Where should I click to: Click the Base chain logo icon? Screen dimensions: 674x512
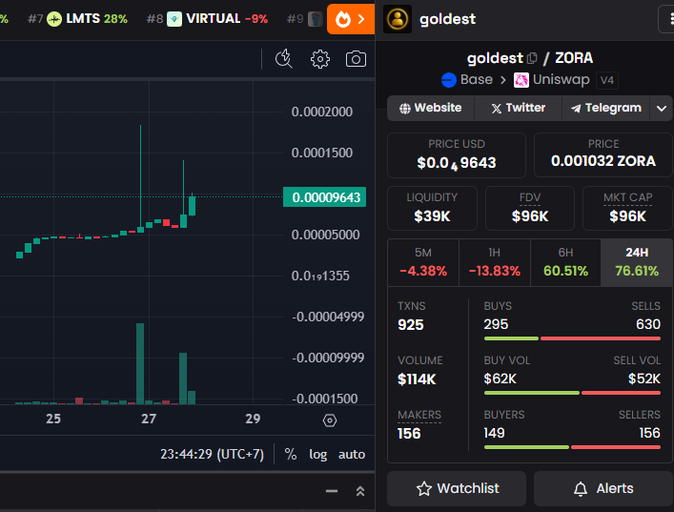click(449, 80)
